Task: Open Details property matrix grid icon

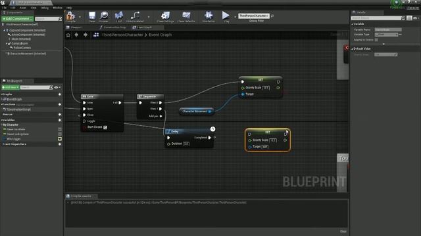Action: (409, 18)
